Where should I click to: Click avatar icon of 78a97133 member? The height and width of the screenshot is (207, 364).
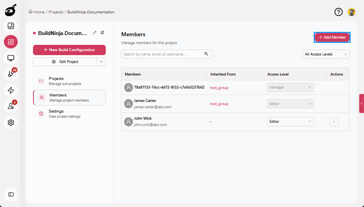click(129, 87)
